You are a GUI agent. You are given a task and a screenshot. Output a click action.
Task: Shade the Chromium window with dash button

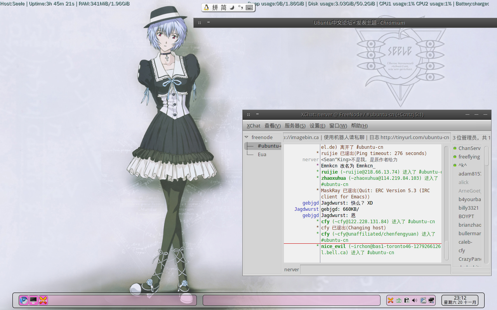(209, 22)
